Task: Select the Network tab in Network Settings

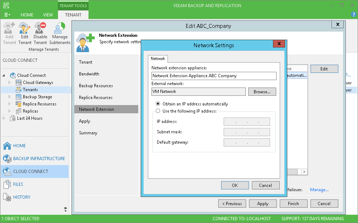Action: [x=158, y=59]
